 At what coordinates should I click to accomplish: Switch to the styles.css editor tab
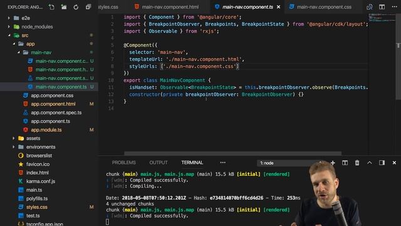point(108,7)
